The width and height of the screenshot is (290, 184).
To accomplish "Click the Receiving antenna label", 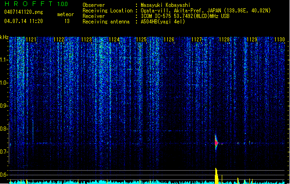I will point(106,22).
